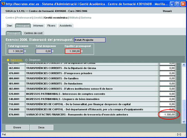This screenshot has width=187, height=138.
Task: Select the Despeses radio option
Action: click(26, 60)
